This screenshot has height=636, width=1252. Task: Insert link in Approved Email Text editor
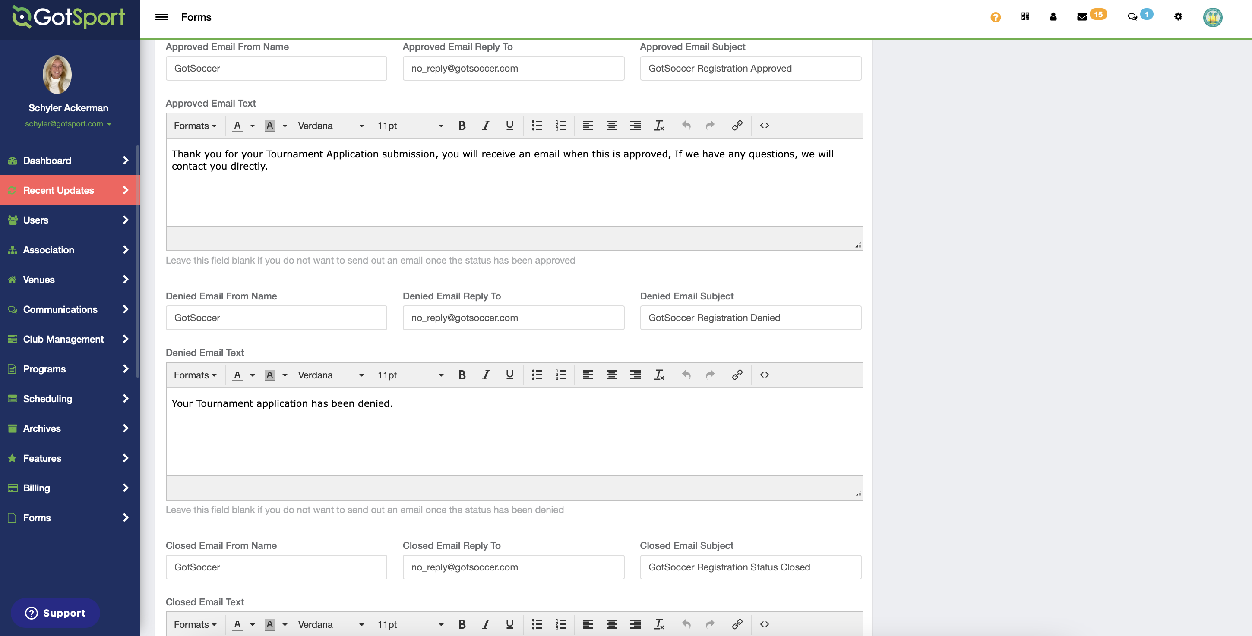click(737, 126)
